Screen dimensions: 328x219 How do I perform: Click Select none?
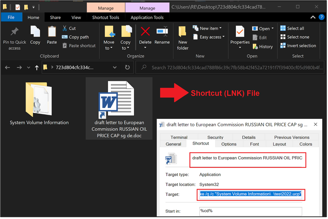tap(295, 37)
